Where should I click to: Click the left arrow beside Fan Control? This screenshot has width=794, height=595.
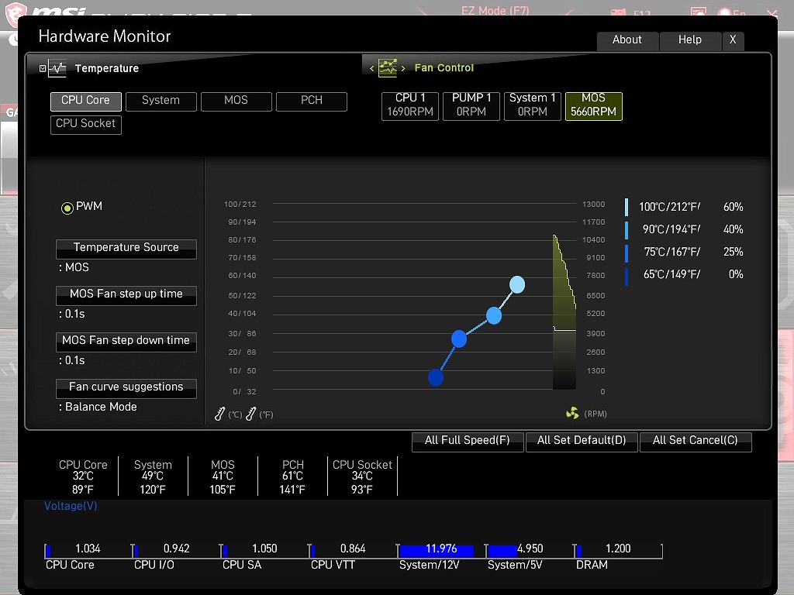point(371,68)
